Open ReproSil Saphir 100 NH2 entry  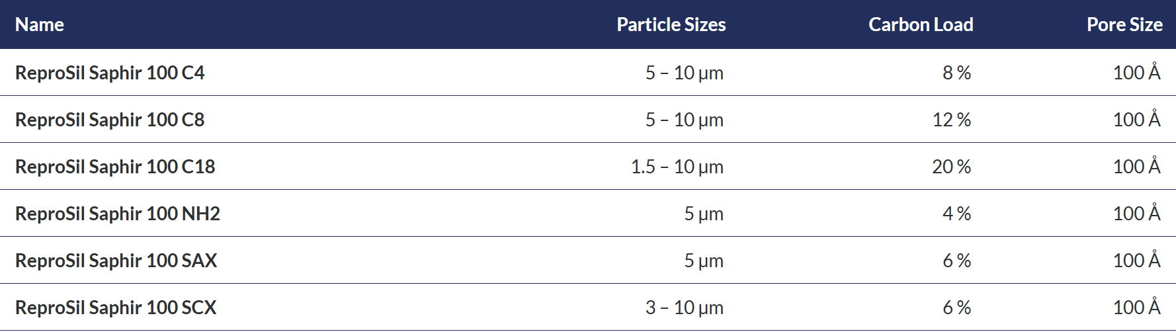coord(118,214)
